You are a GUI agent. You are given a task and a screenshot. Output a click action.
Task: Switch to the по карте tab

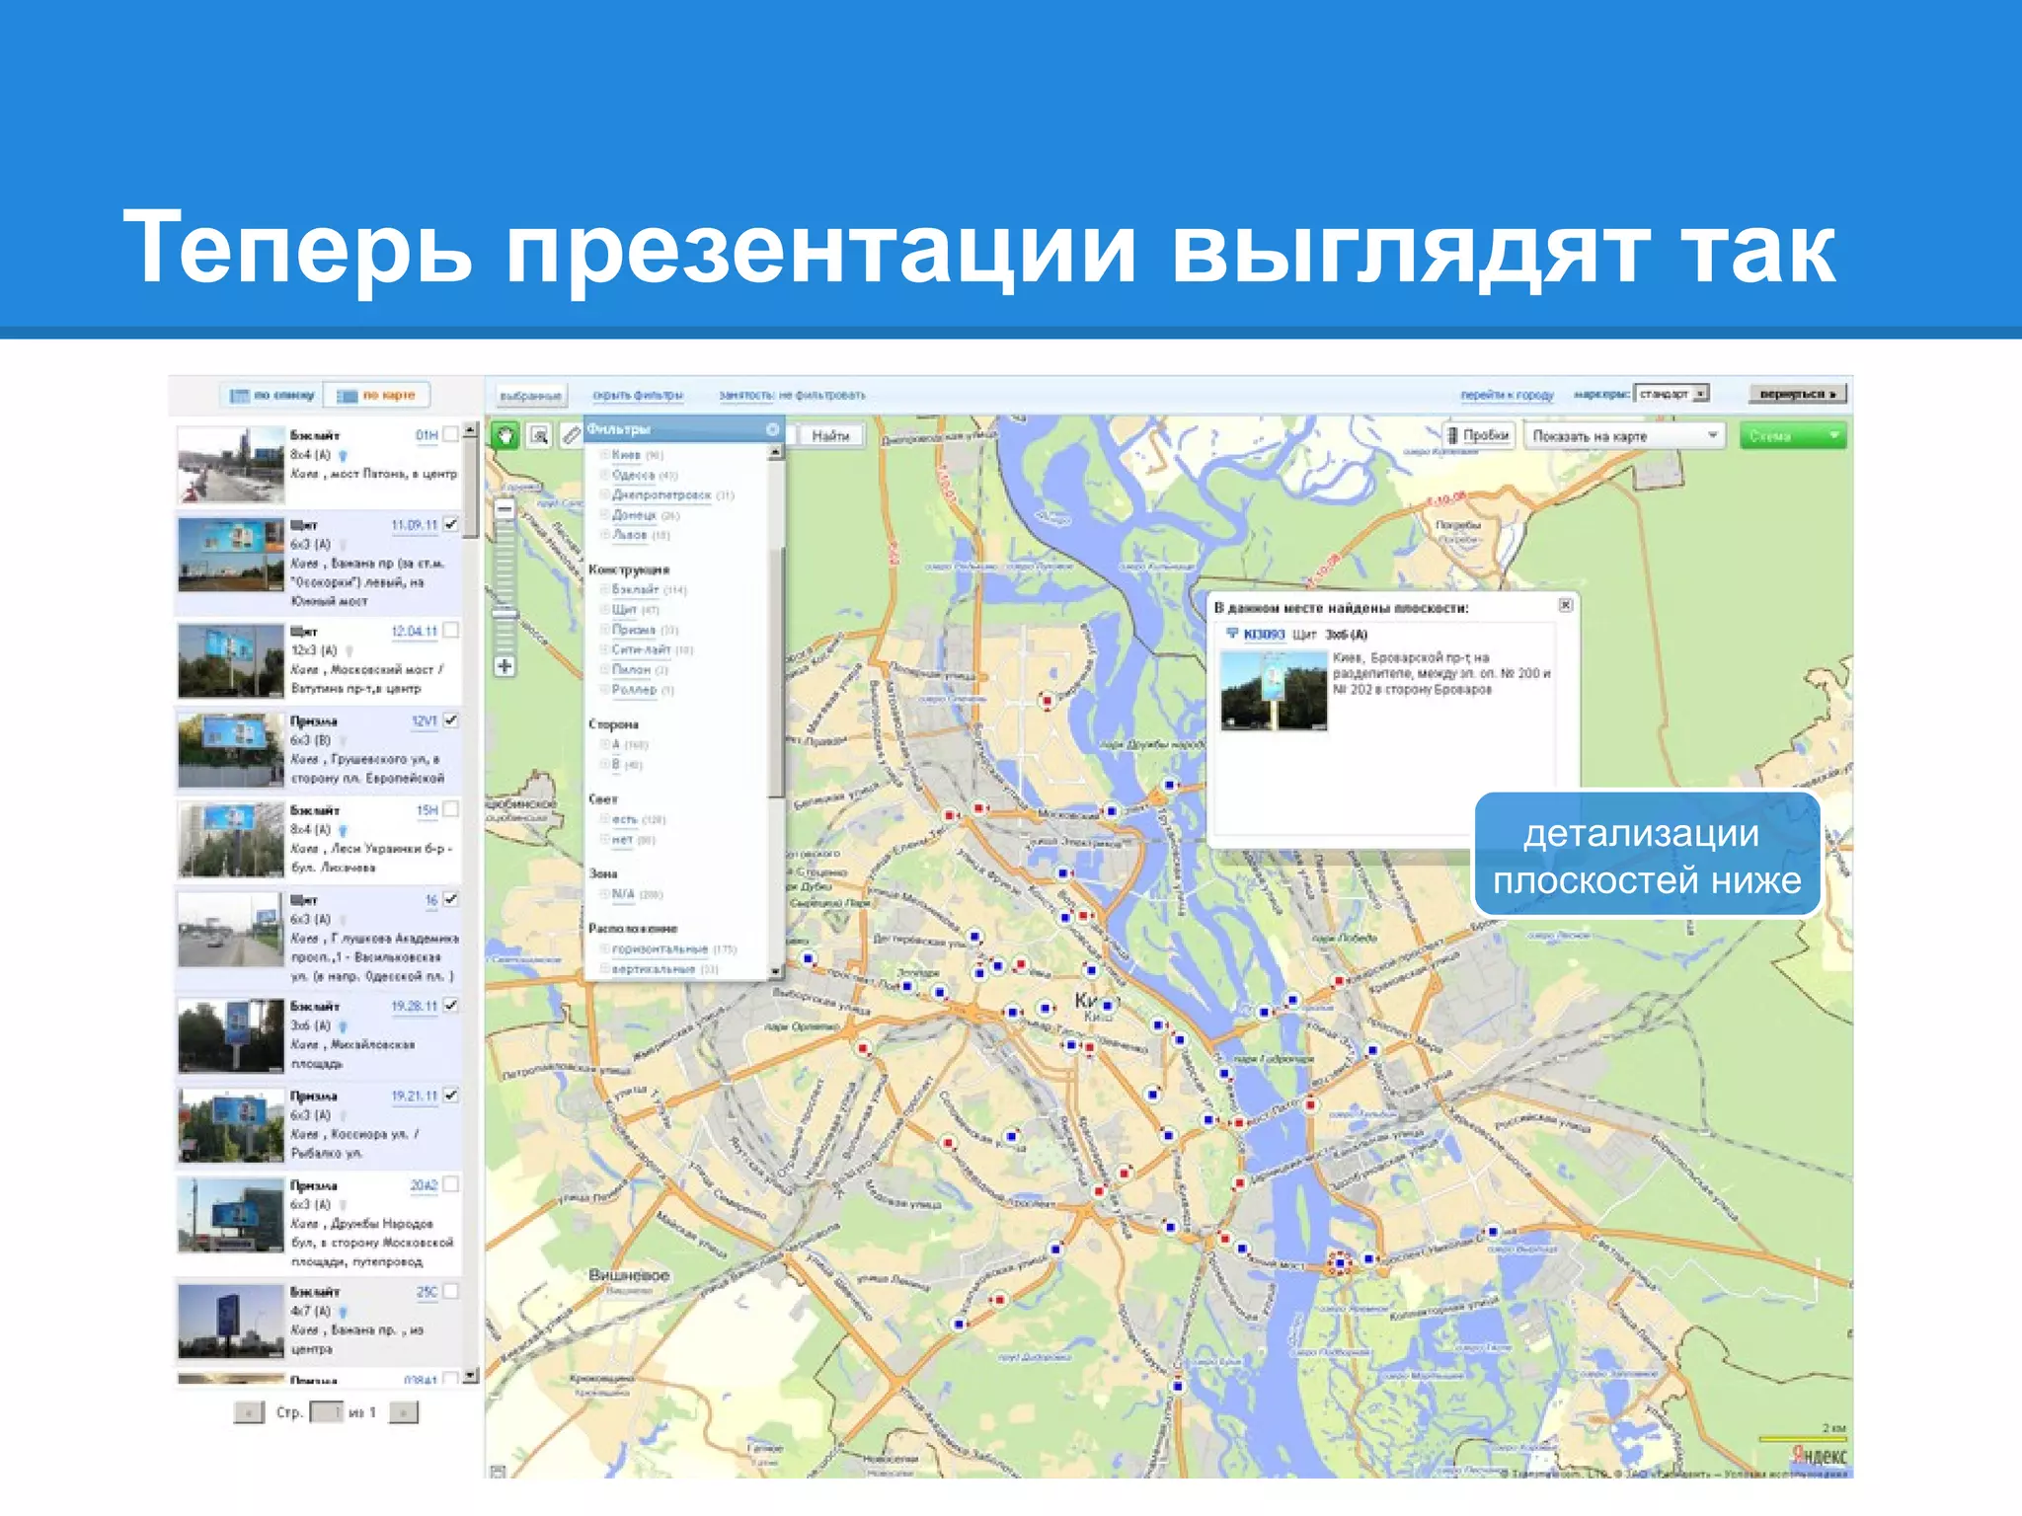click(x=377, y=396)
